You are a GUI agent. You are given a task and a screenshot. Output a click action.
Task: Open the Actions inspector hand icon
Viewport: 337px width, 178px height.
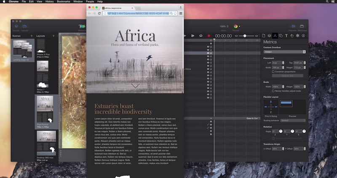(x=292, y=36)
